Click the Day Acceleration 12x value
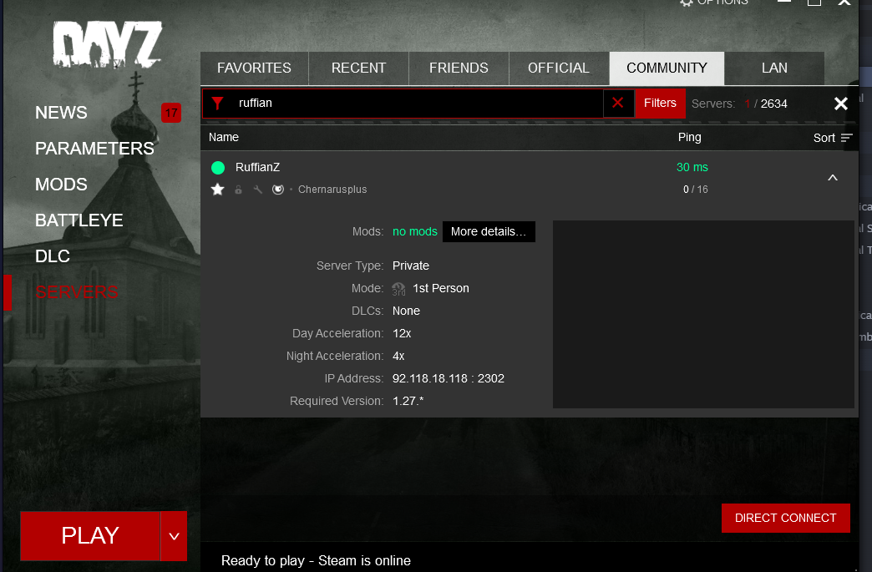Viewport: 872px width, 572px height. 402,333
